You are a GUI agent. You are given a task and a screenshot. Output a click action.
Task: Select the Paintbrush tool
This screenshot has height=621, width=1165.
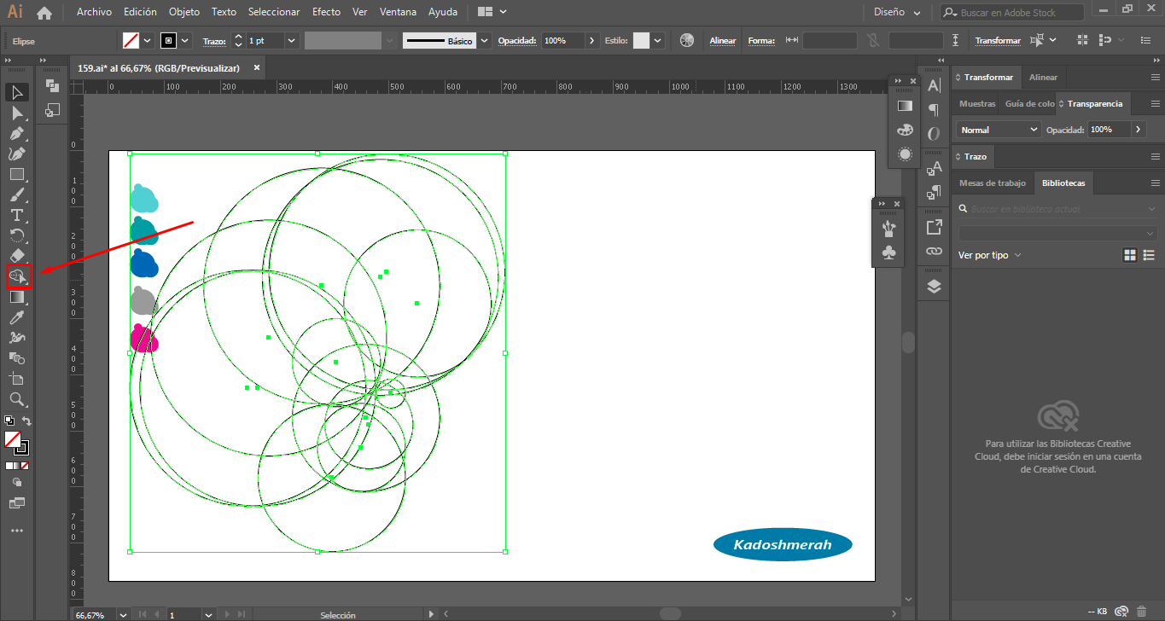tap(17, 194)
